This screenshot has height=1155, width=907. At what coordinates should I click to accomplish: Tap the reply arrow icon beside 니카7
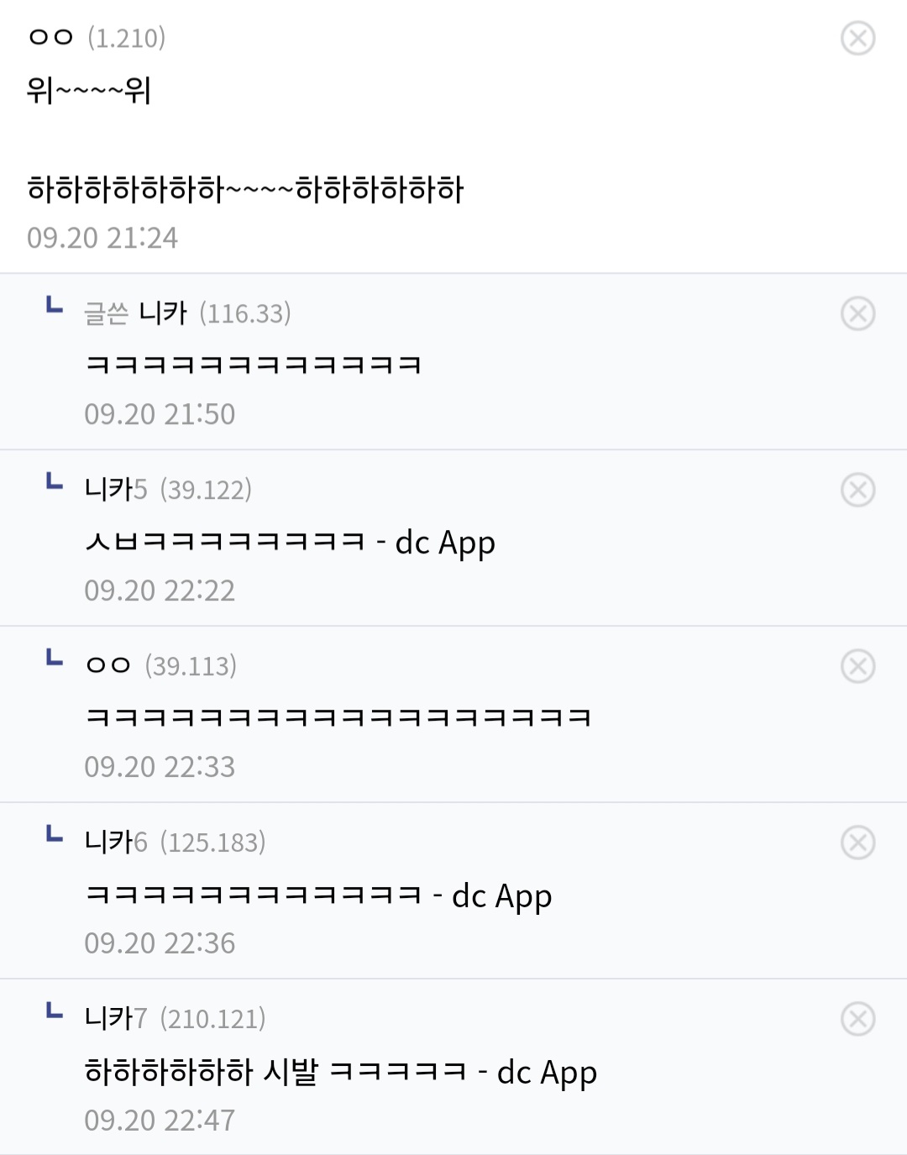click(54, 1010)
